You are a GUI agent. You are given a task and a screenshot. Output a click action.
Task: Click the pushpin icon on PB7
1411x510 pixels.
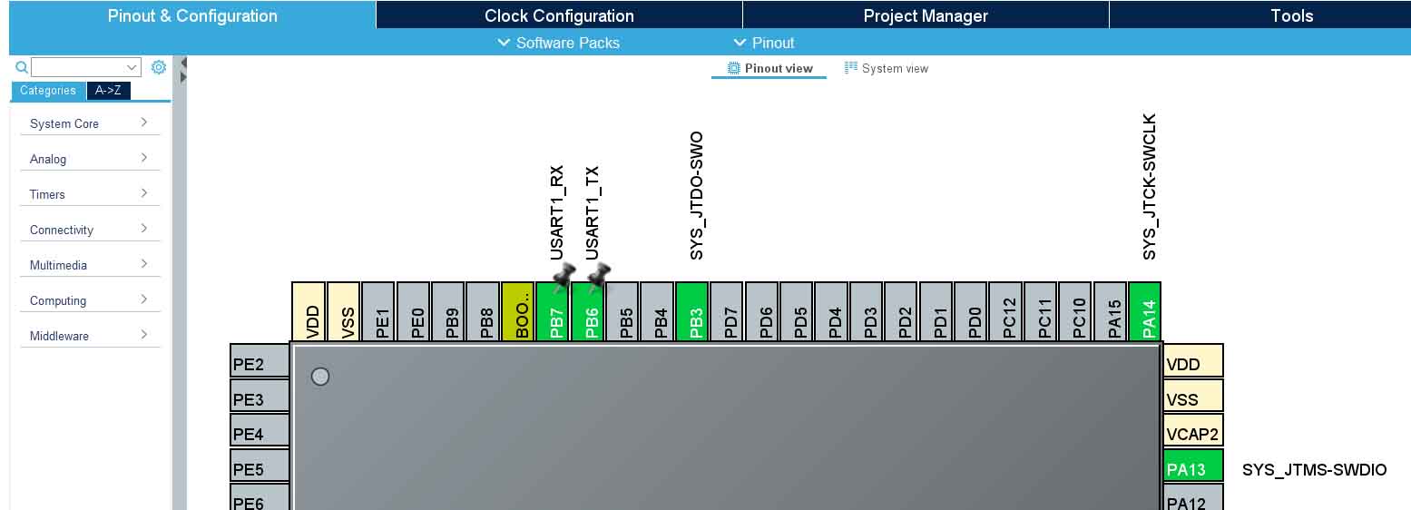pos(563,274)
